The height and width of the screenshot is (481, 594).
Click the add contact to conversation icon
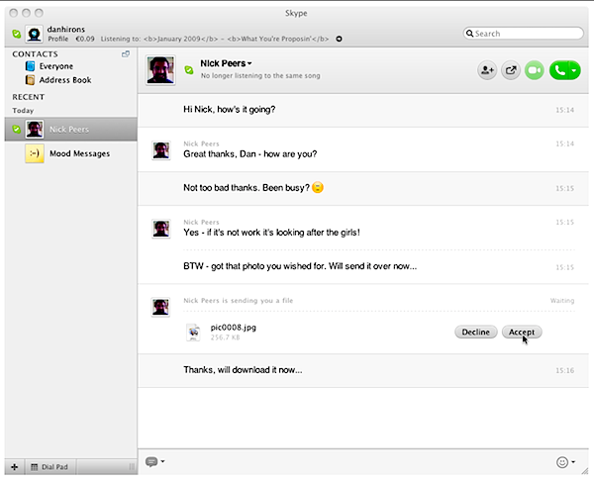[x=487, y=70]
